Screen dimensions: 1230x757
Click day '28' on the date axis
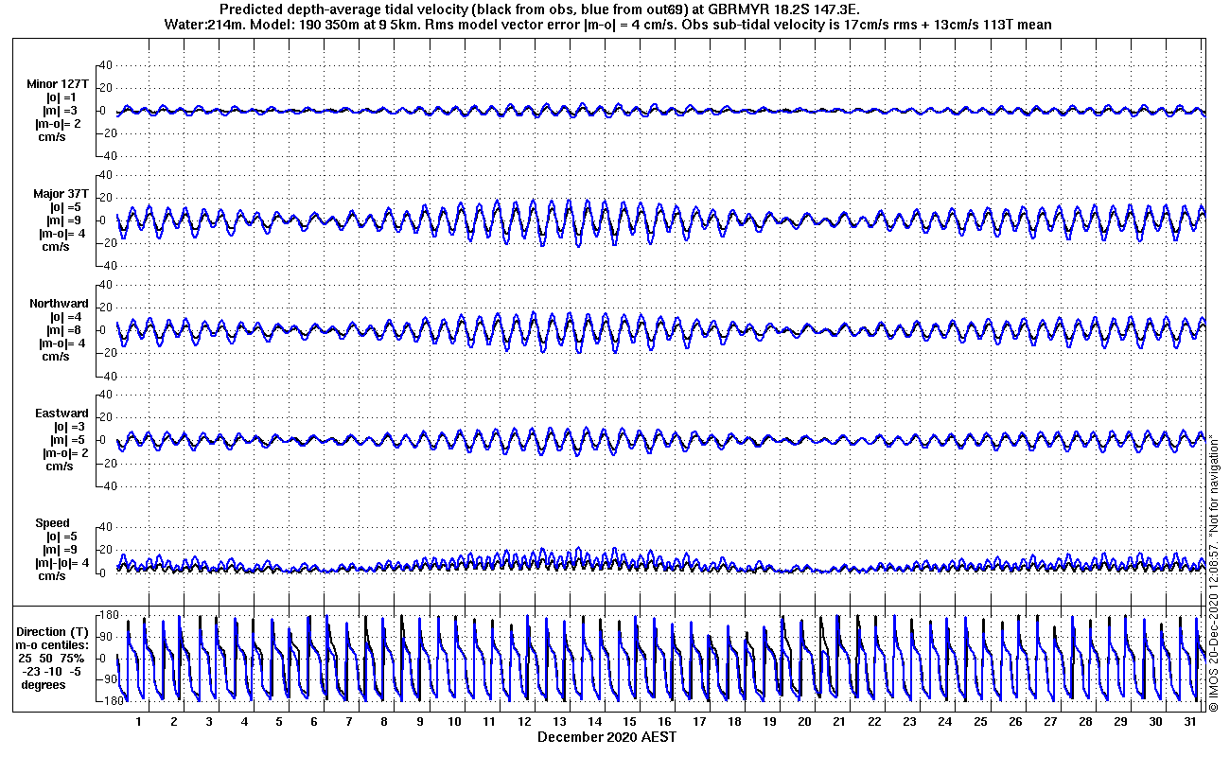[1085, 721]
